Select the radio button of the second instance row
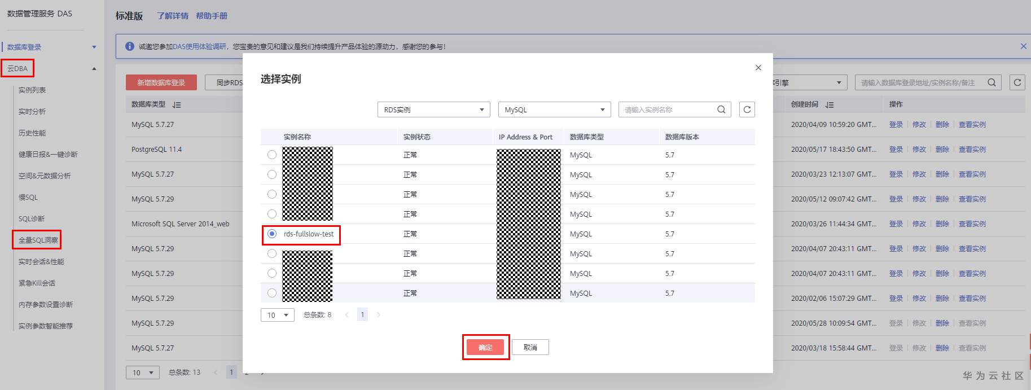1031x390 pixels. tap(272, 174)
